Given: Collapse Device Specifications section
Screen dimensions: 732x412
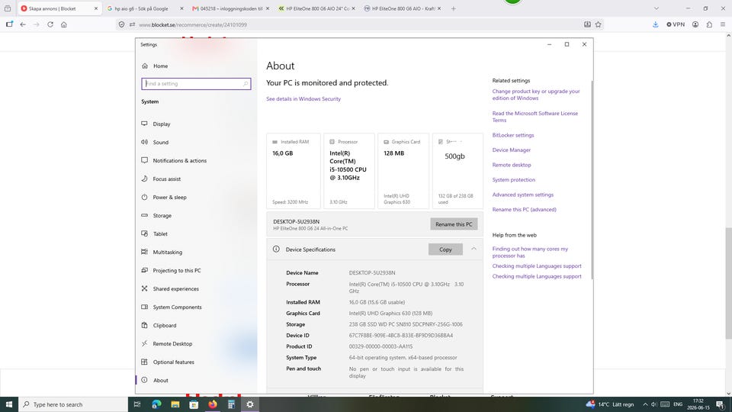Looking at the screenshot, I should pyautogui.click(x=474, y=249).
